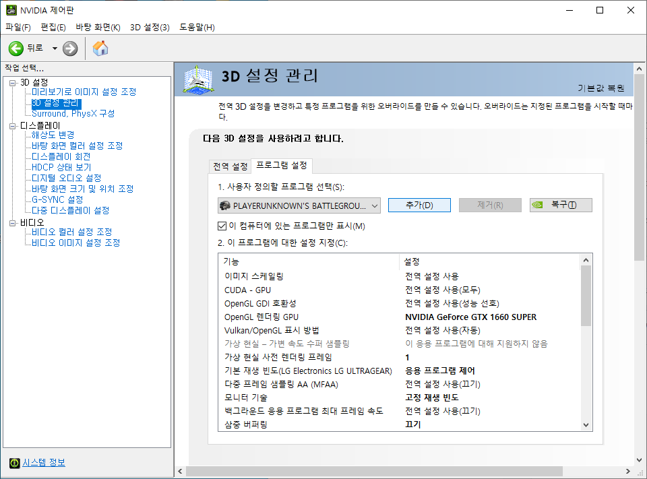Select 다중 프레임 샘플링 AA (MFAA) row
Image resolution: width=647 pixels, height=479 pixels.
[x=399, y=384]
